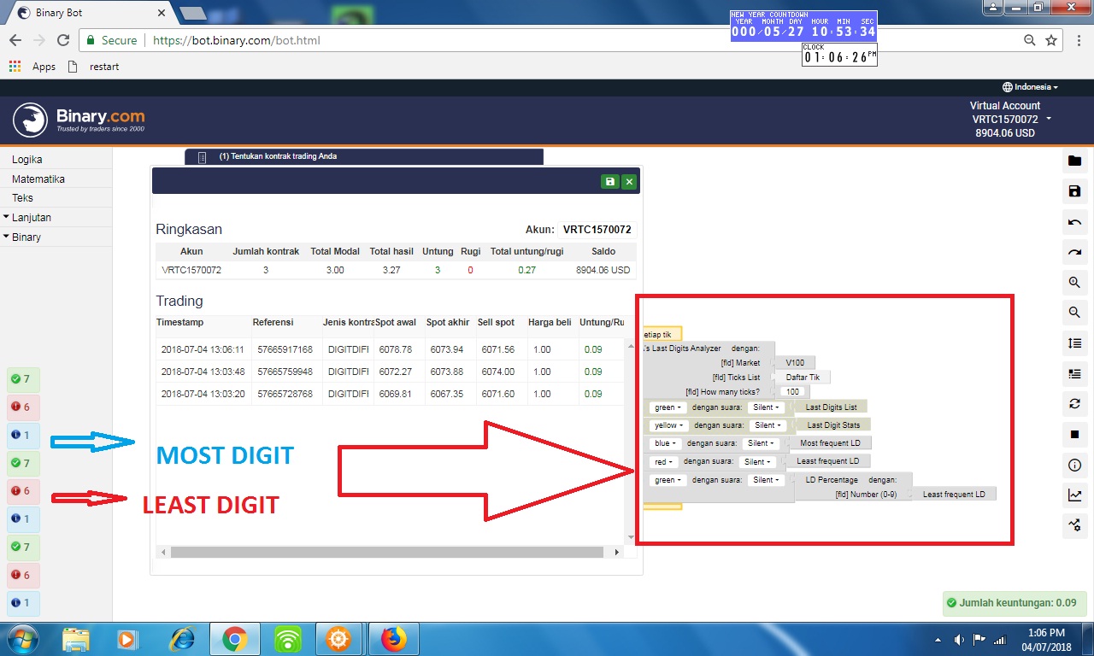Save the summary panel with green disk icon
The image size is (1094, 656).
tap(609, 181)
